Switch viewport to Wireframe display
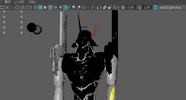Image resolution: width=186 pixels, height=100 pixels. pyautogui.click(x=35, y=7)
